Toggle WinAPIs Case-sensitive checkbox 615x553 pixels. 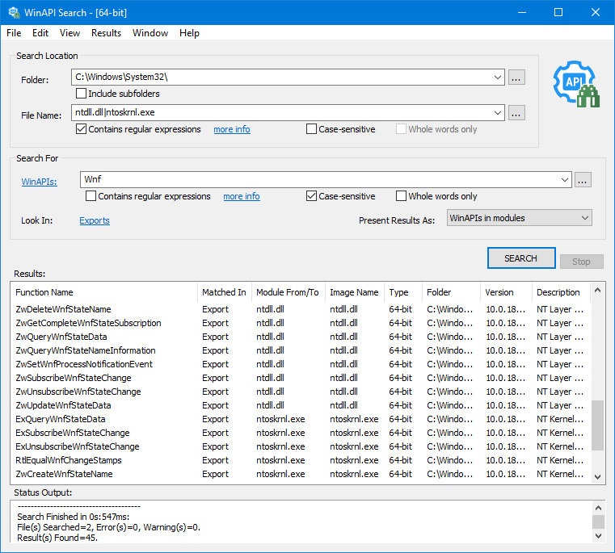[x=312, y=196]
